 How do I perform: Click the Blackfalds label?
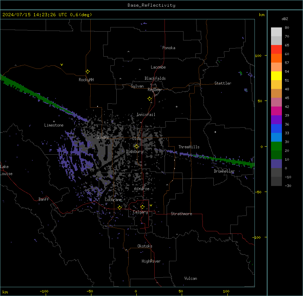[x=155, y=78]
